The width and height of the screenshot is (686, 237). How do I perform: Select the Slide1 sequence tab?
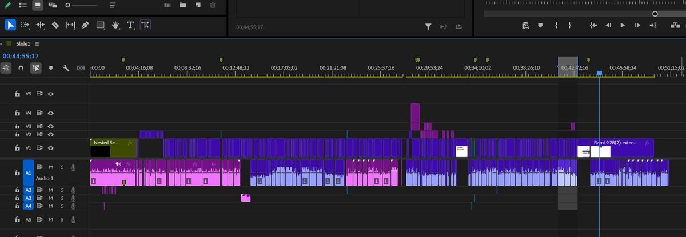tap(24, 43)
